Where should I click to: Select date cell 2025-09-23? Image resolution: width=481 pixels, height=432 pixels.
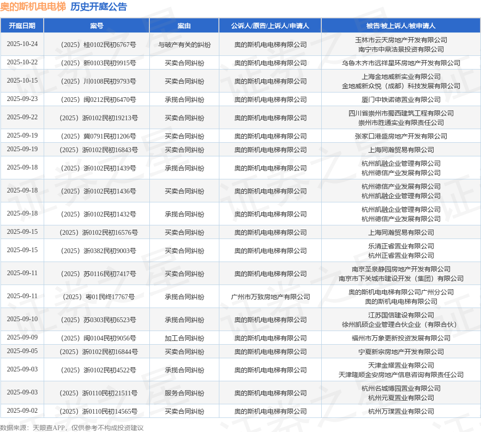point(23,99)
